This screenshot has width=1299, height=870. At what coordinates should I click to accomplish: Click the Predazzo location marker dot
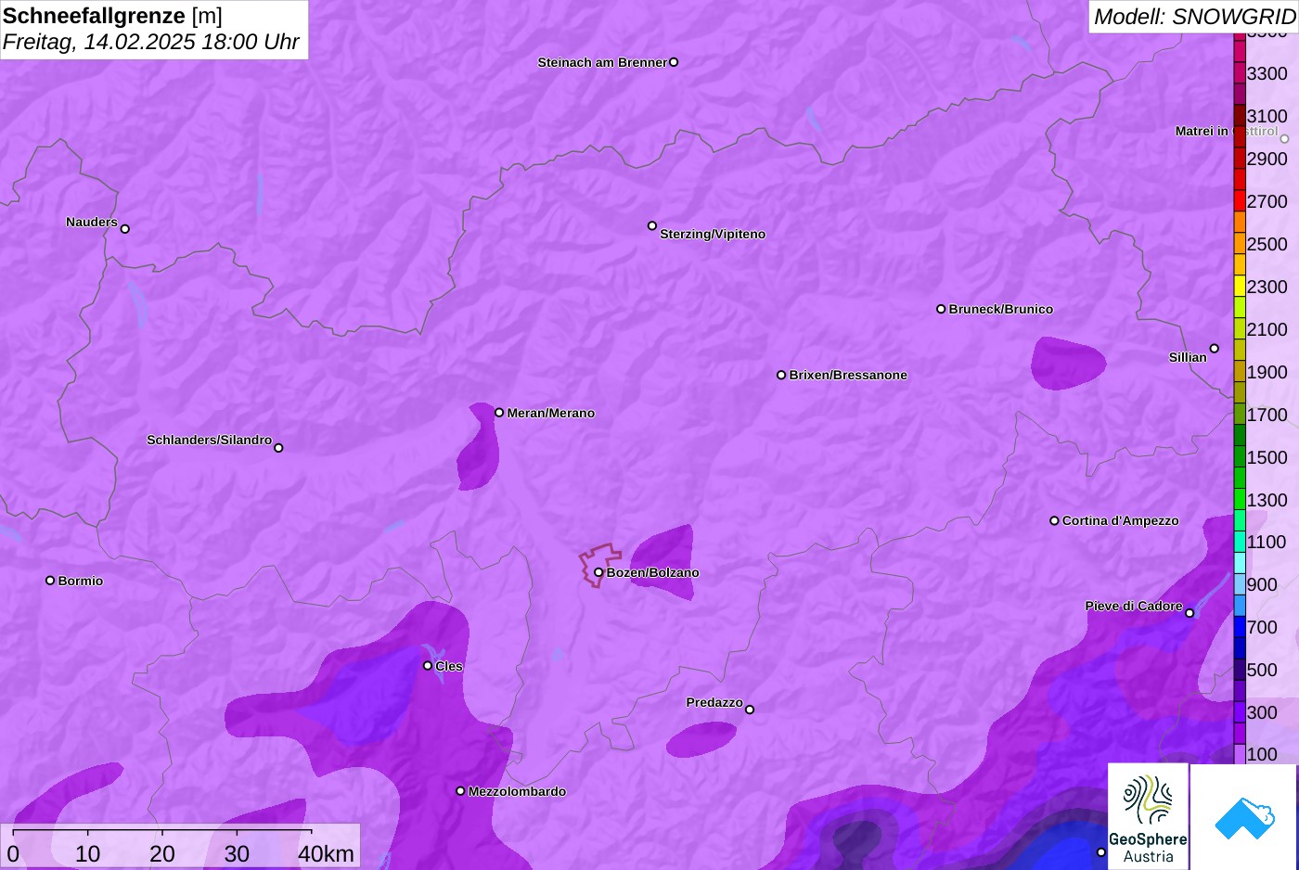pos(750,710)
